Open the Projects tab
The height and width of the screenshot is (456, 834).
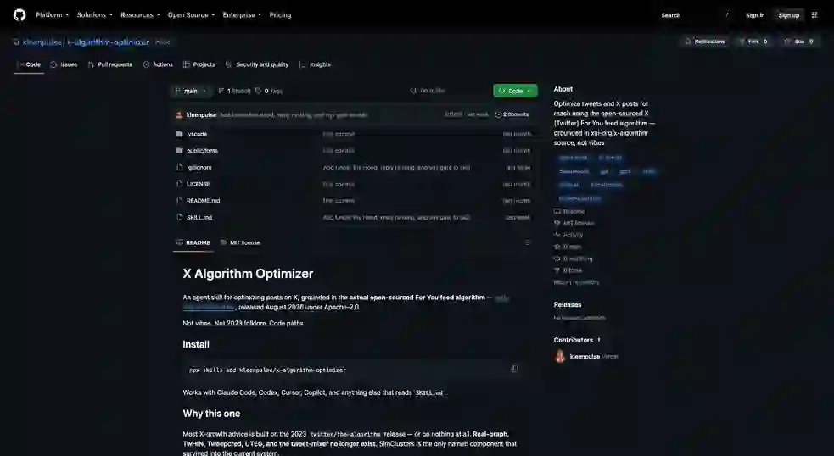coord(199,64)
